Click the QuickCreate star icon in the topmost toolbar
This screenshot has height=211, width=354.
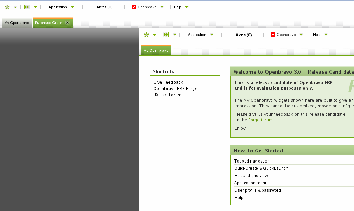7,7
